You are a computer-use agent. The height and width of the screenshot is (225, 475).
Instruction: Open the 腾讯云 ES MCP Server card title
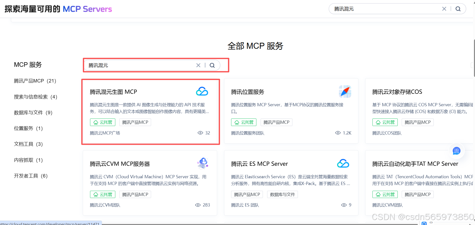(x=259, y=164)
